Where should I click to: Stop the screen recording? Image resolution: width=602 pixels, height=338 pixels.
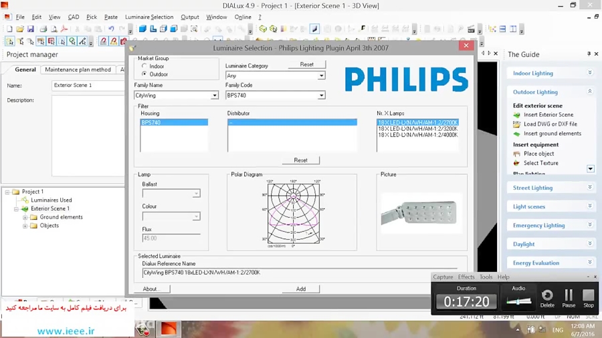589,299
